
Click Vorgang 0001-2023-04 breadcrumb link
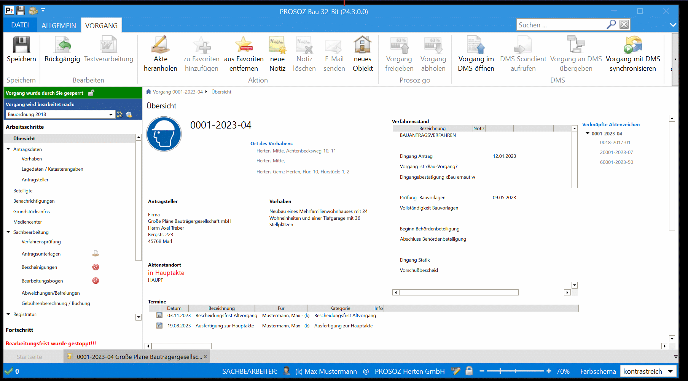pyautogui.click(x=178, y=92)
